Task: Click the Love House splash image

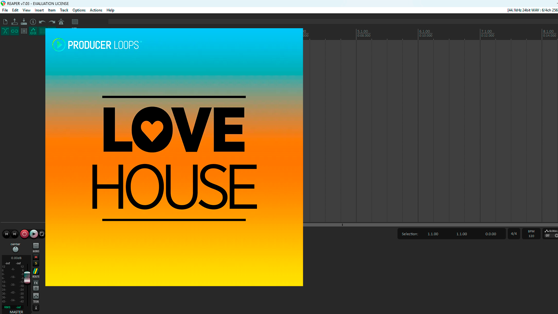Action: (x=174, y=157)
